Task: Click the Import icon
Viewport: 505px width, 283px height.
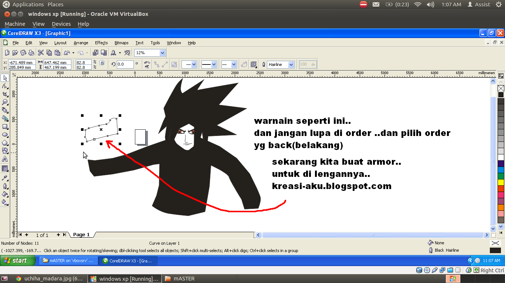Action: point(95,53)
